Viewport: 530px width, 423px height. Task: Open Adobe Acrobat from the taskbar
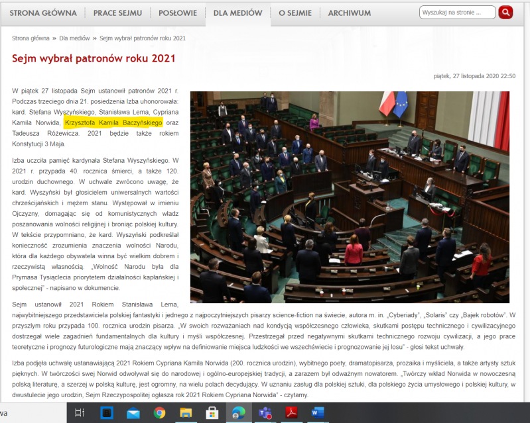click(291, 412)
